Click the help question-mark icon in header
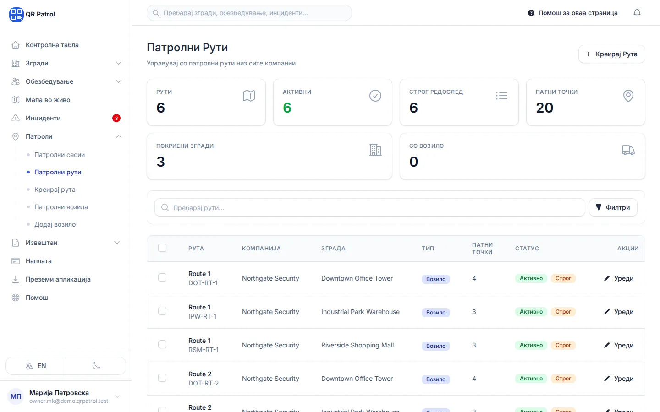660x412 pixels. pos(531,13)
